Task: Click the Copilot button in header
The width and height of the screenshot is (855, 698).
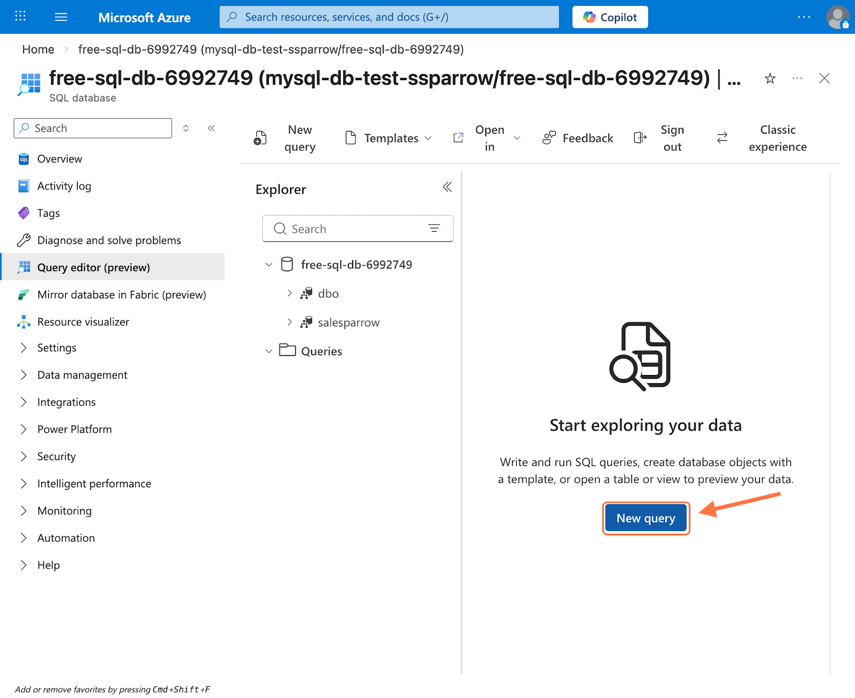Action: point(610,17)
